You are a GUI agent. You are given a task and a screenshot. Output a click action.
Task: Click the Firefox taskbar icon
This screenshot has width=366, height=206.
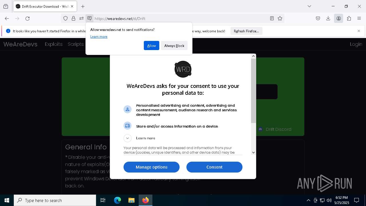pos(146,200)
